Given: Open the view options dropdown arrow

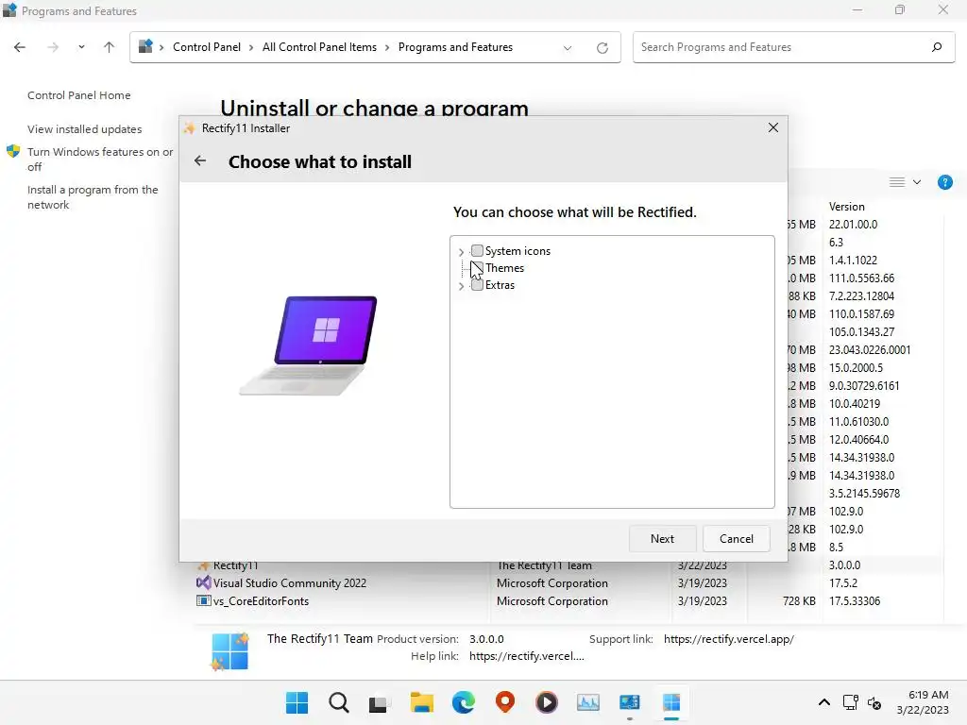Looking at the screenshot, I should (x=917, y=182).
